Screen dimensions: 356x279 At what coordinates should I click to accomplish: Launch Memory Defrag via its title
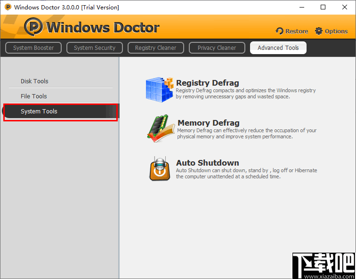click(209, 123)
